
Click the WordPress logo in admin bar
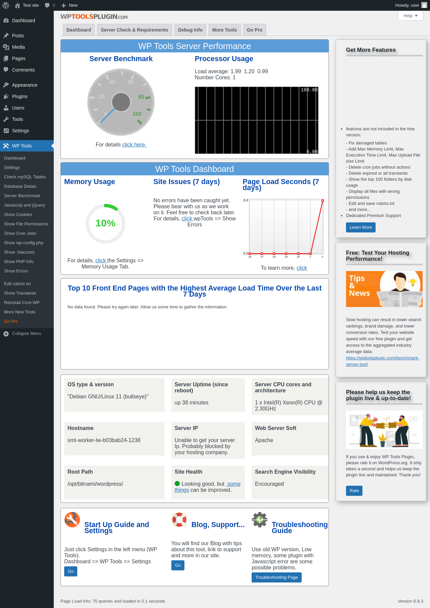coord(6,5)
